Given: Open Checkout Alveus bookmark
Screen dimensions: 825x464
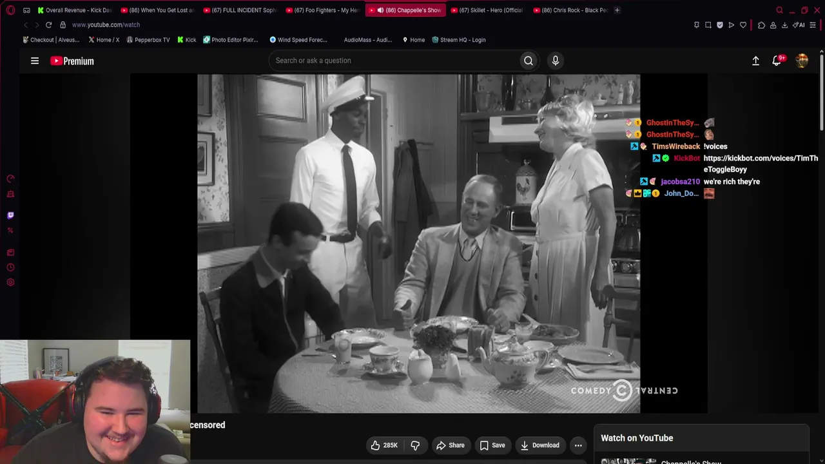Looking at the screenshot, I should pos(51,40).
